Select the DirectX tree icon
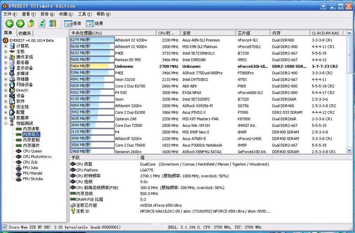 pos(12,90)
